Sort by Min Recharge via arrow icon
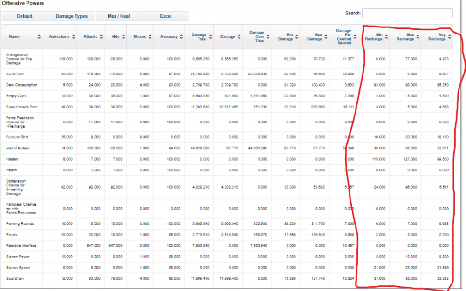Viewport: 466px width, 291px height. [x=385, y=37]
